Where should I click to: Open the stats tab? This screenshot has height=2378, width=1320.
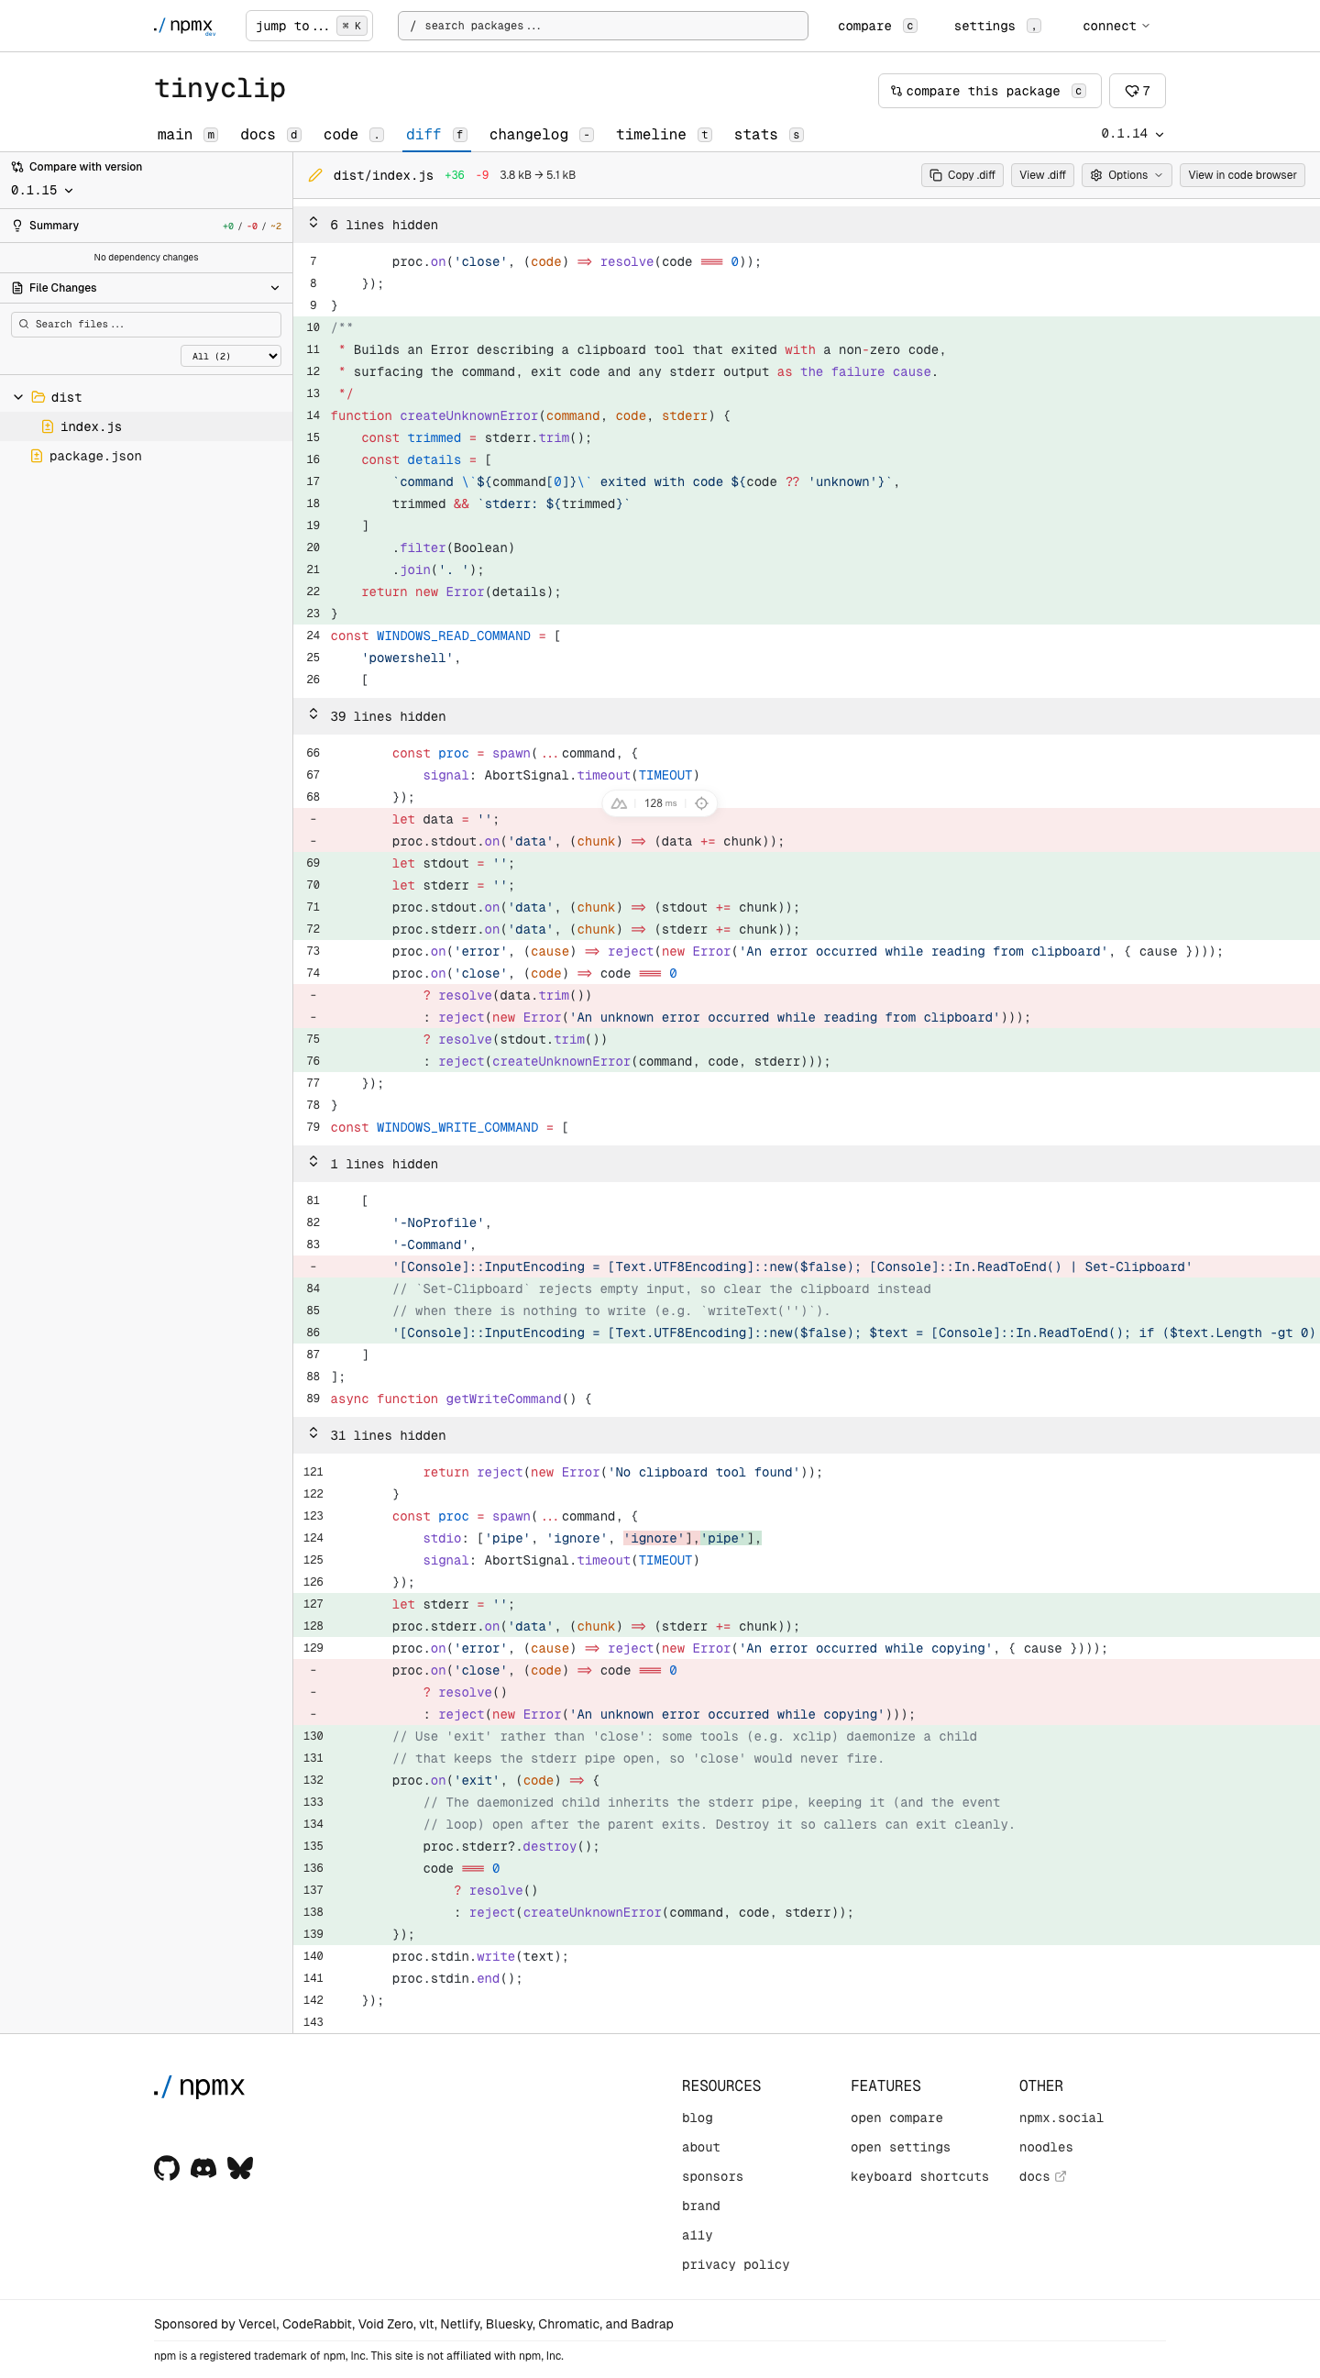pyautogui.click(x=768, y=134)
